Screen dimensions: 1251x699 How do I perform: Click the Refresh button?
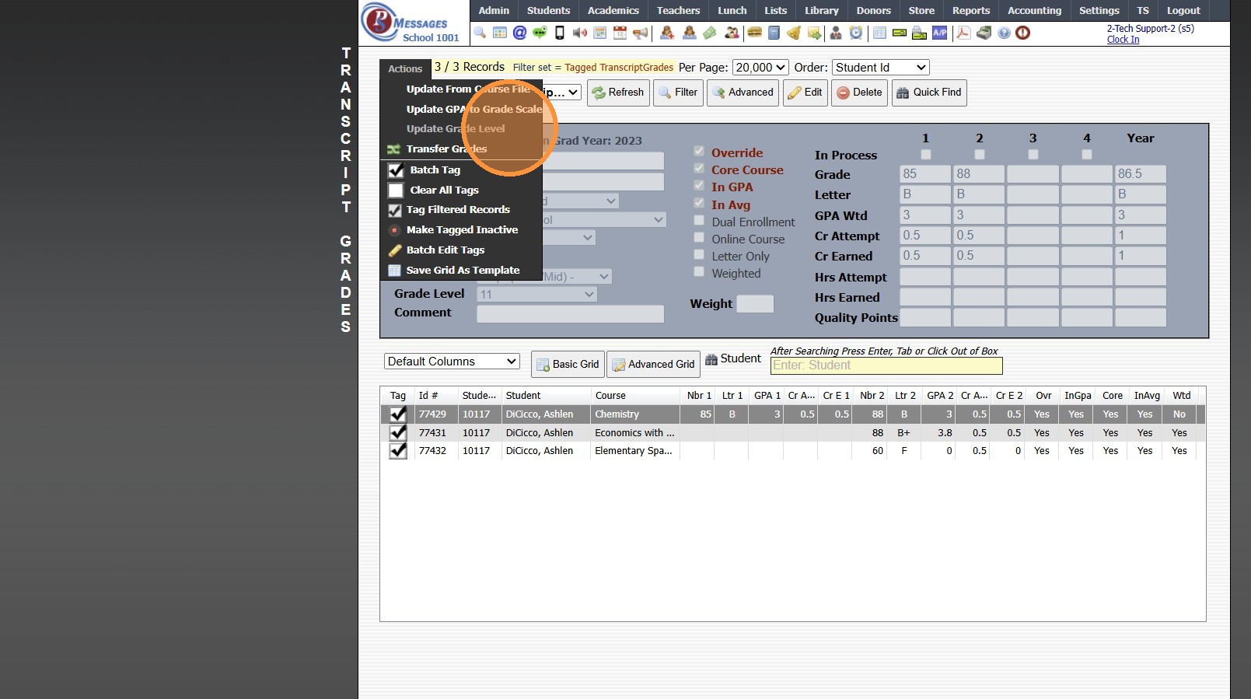tap(618, 93)
